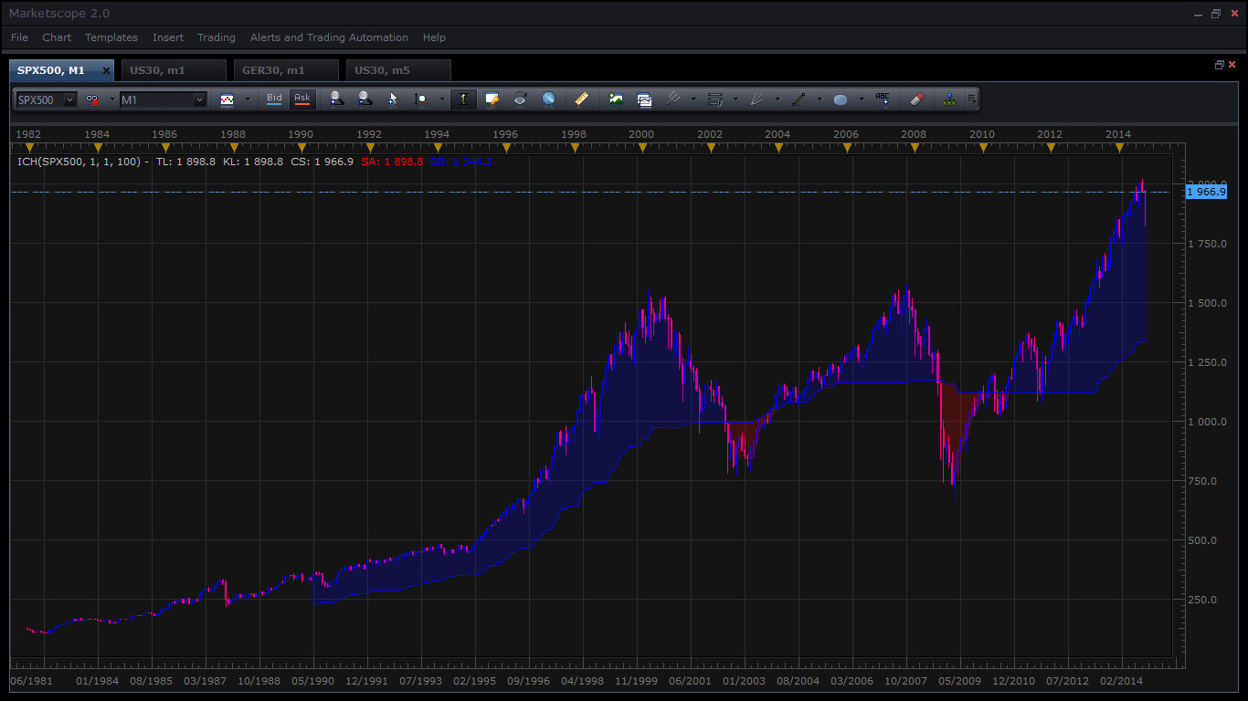Click the create sell entry order icon
The width and height of the screenshot is (1248, 701).
coord(365,99)
